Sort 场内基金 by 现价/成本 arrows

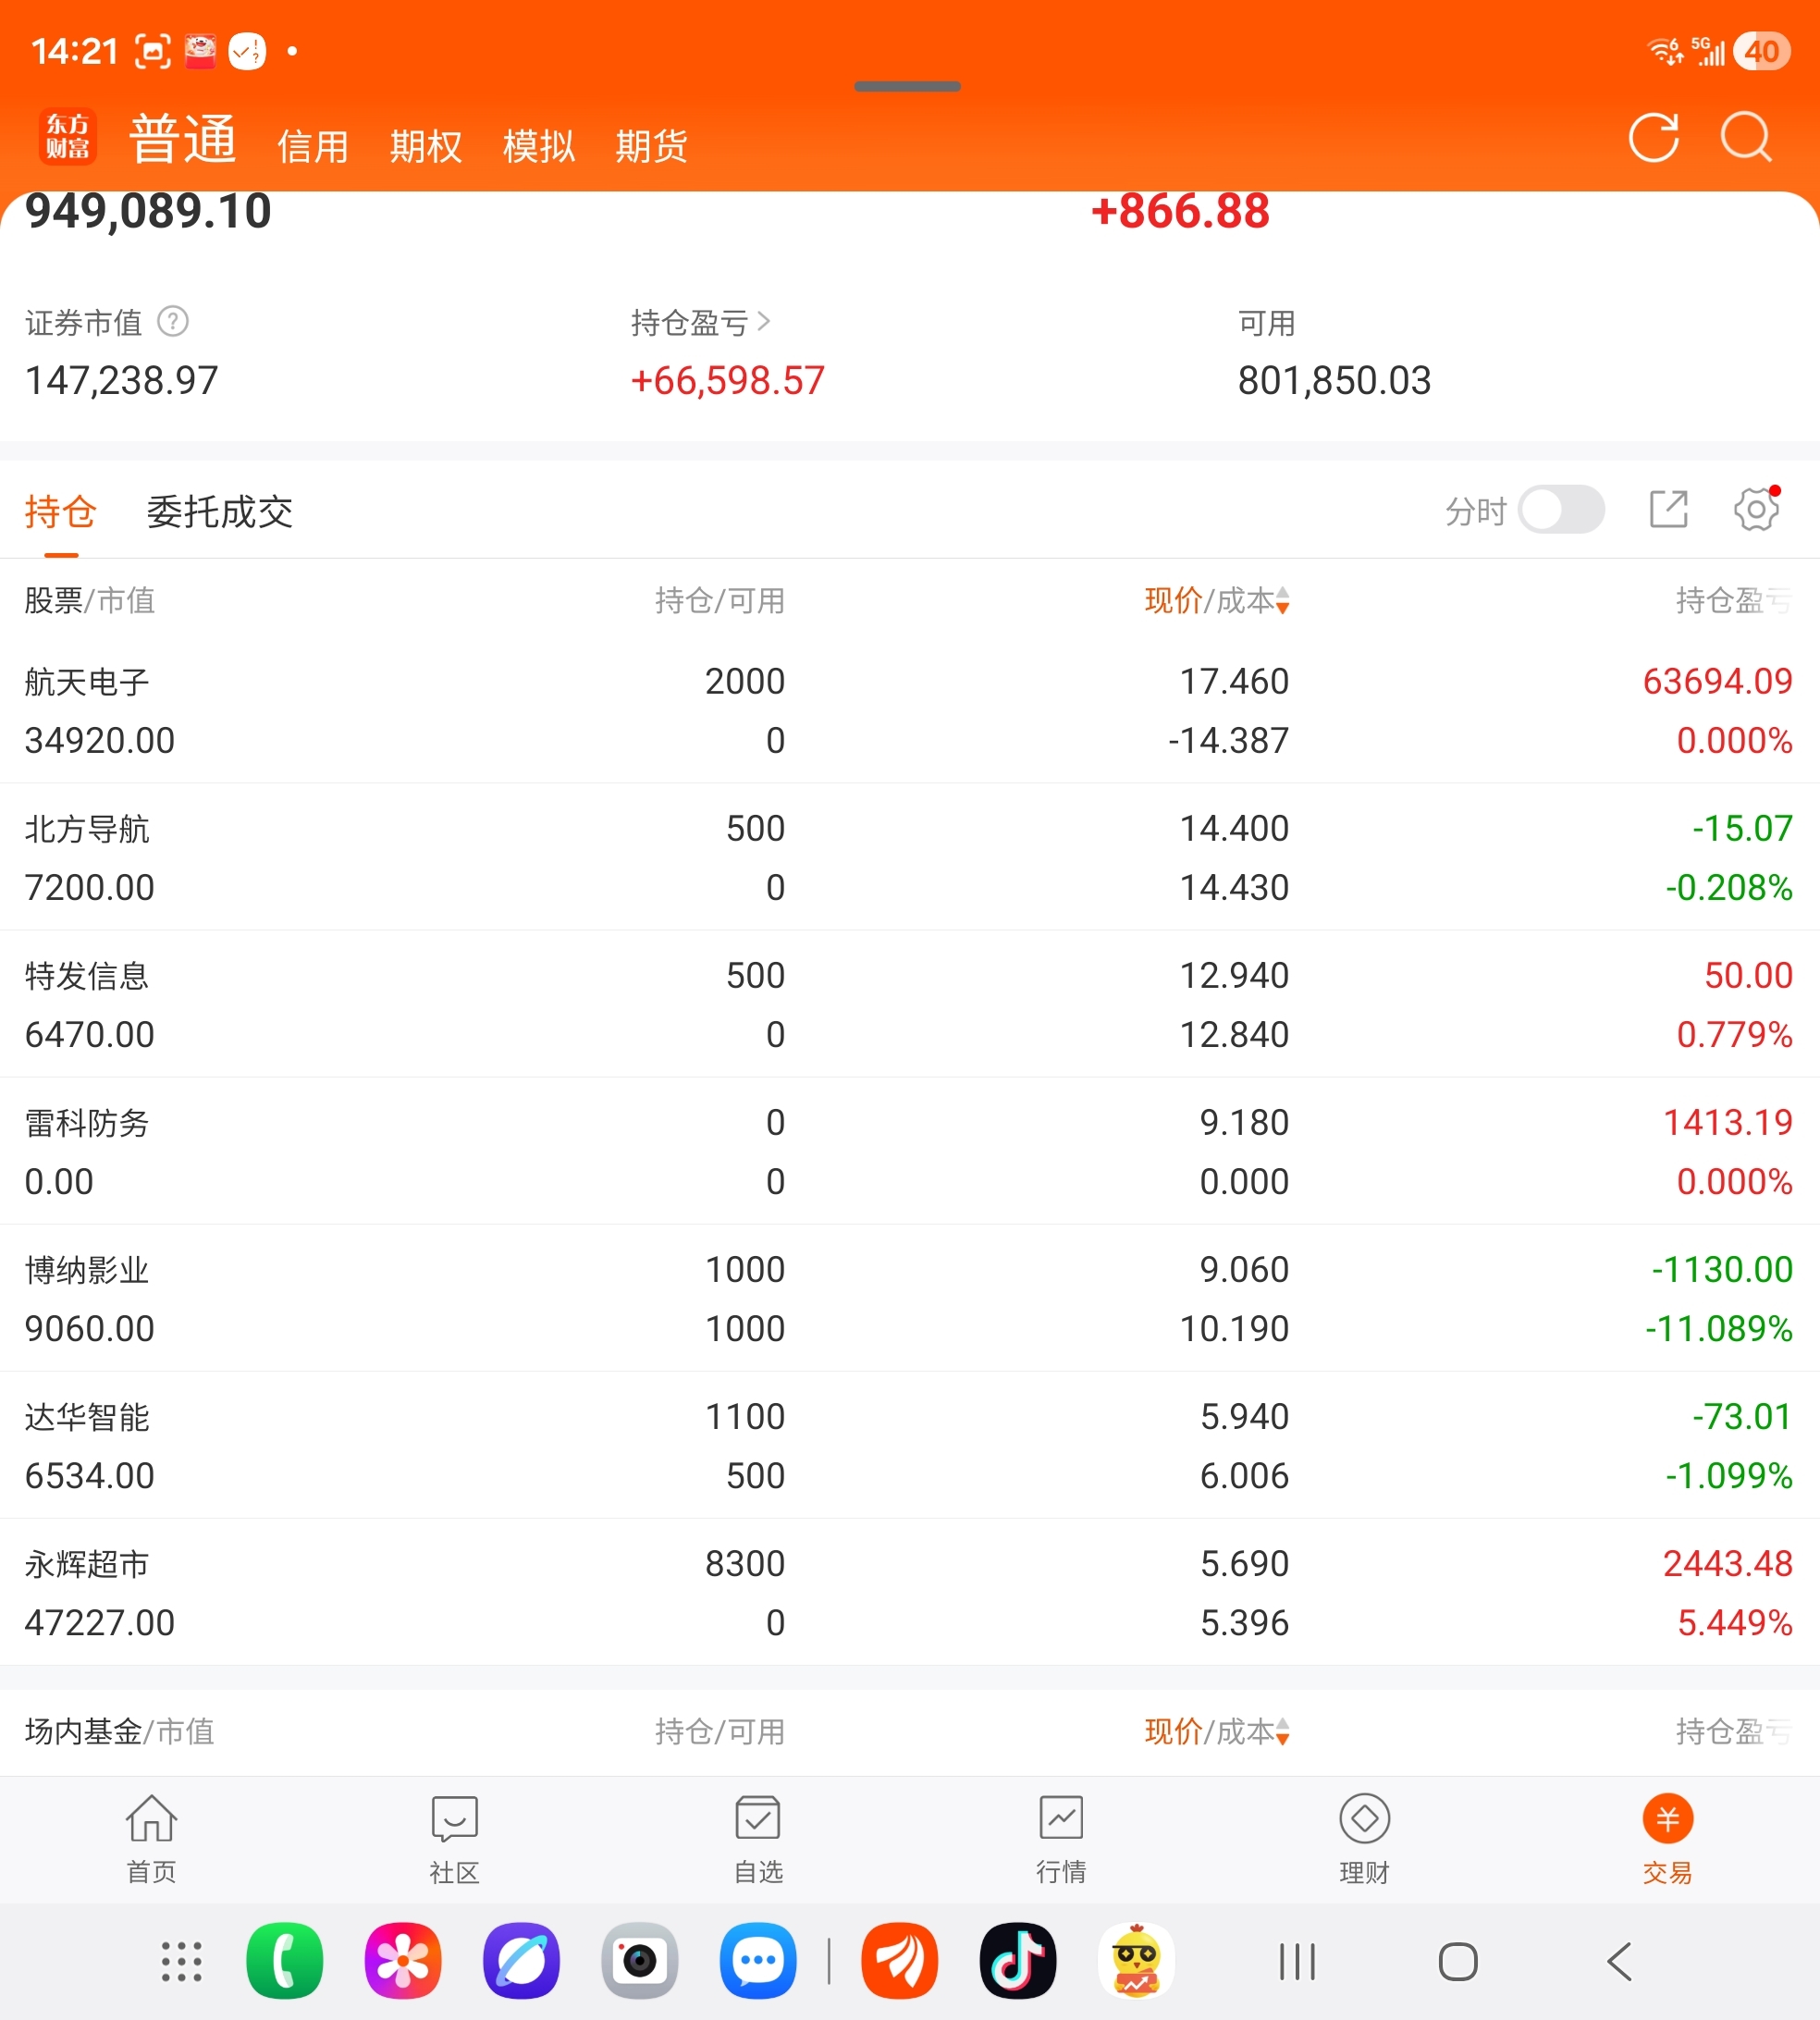click(1282, 1731)
